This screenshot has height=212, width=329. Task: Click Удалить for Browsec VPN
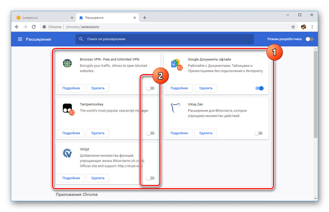click(98, 88)
